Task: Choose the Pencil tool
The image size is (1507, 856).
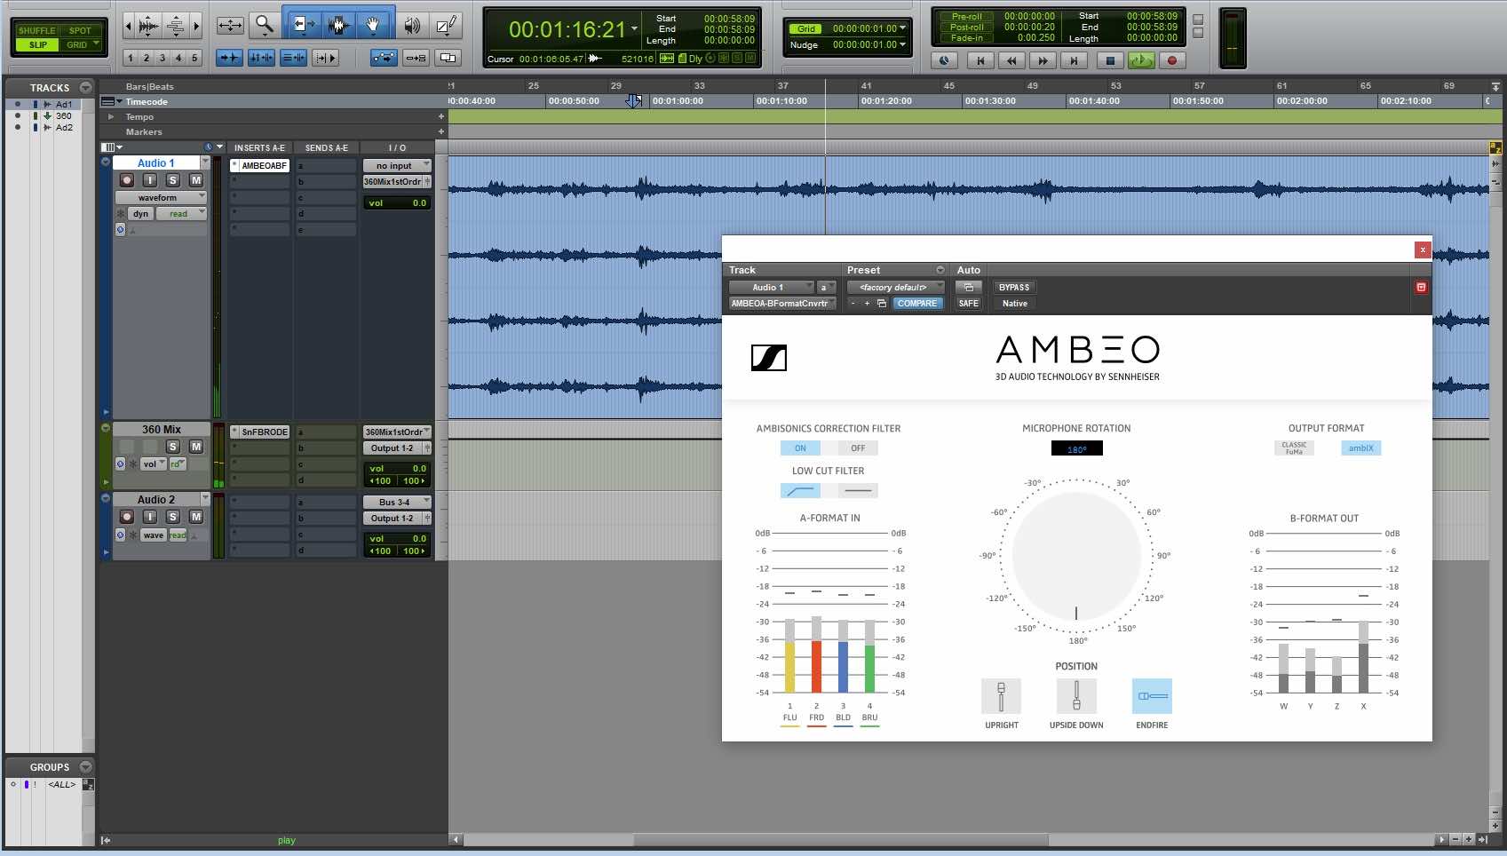Action: click(x=446, y=26)
